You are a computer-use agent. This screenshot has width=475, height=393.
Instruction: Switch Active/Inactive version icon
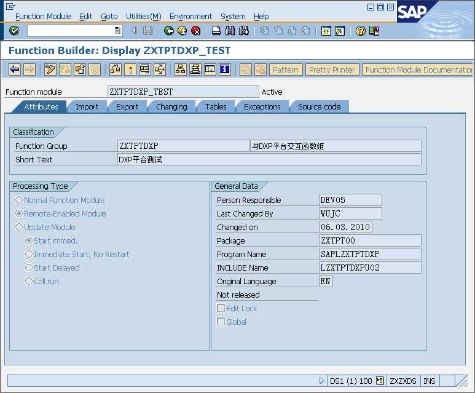65,69
